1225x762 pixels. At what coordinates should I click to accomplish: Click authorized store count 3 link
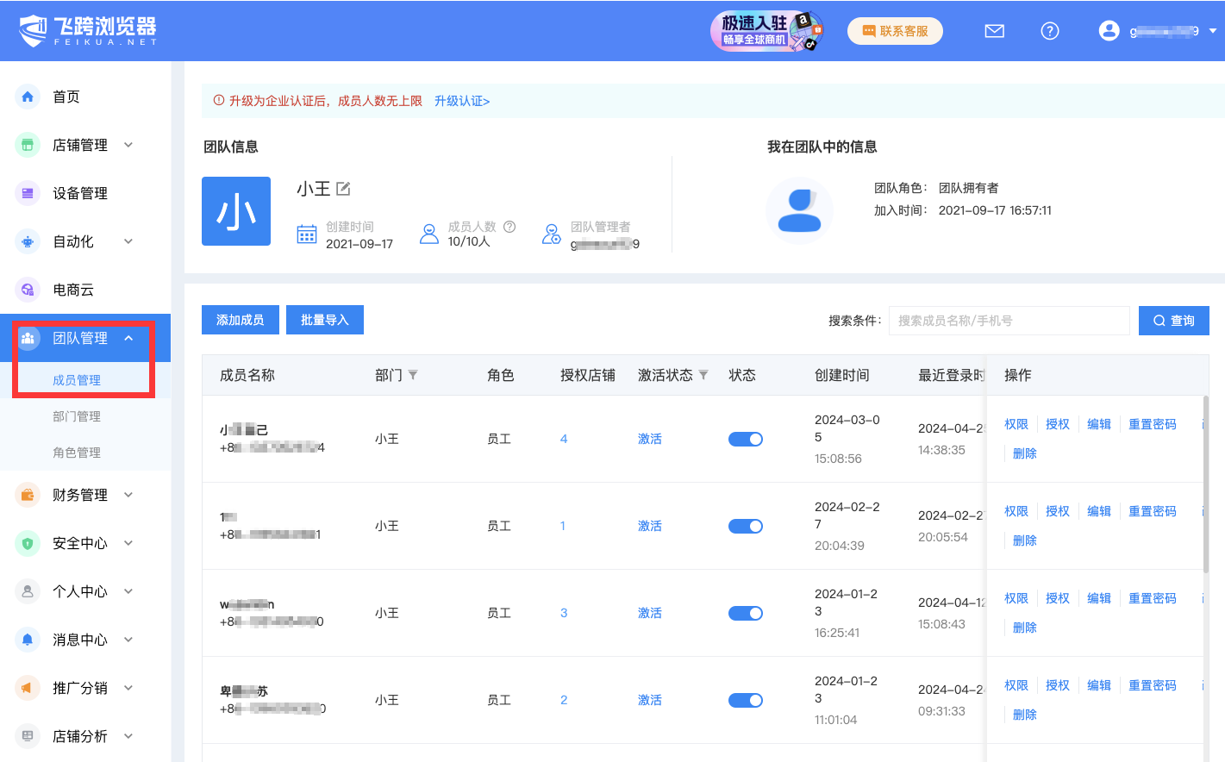pyautogui.click(x=564, y=613)
